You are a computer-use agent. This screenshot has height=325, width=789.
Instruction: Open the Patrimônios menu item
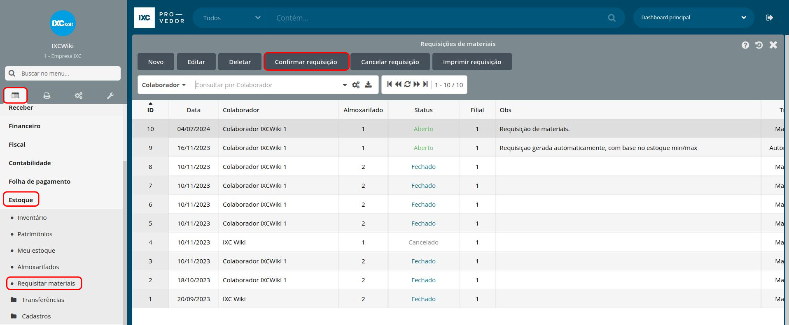pyautogui.click(x=35, y=234)
